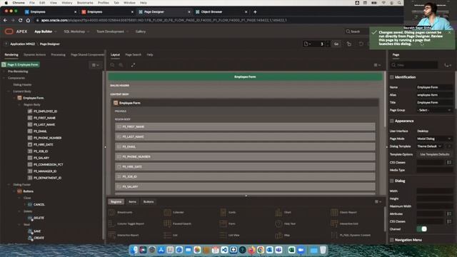Switch to the Page Shared Components tab

pyautogui.click(x=87, y=55)
